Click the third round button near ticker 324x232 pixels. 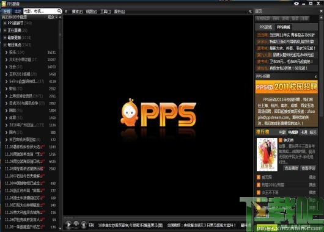83,225
